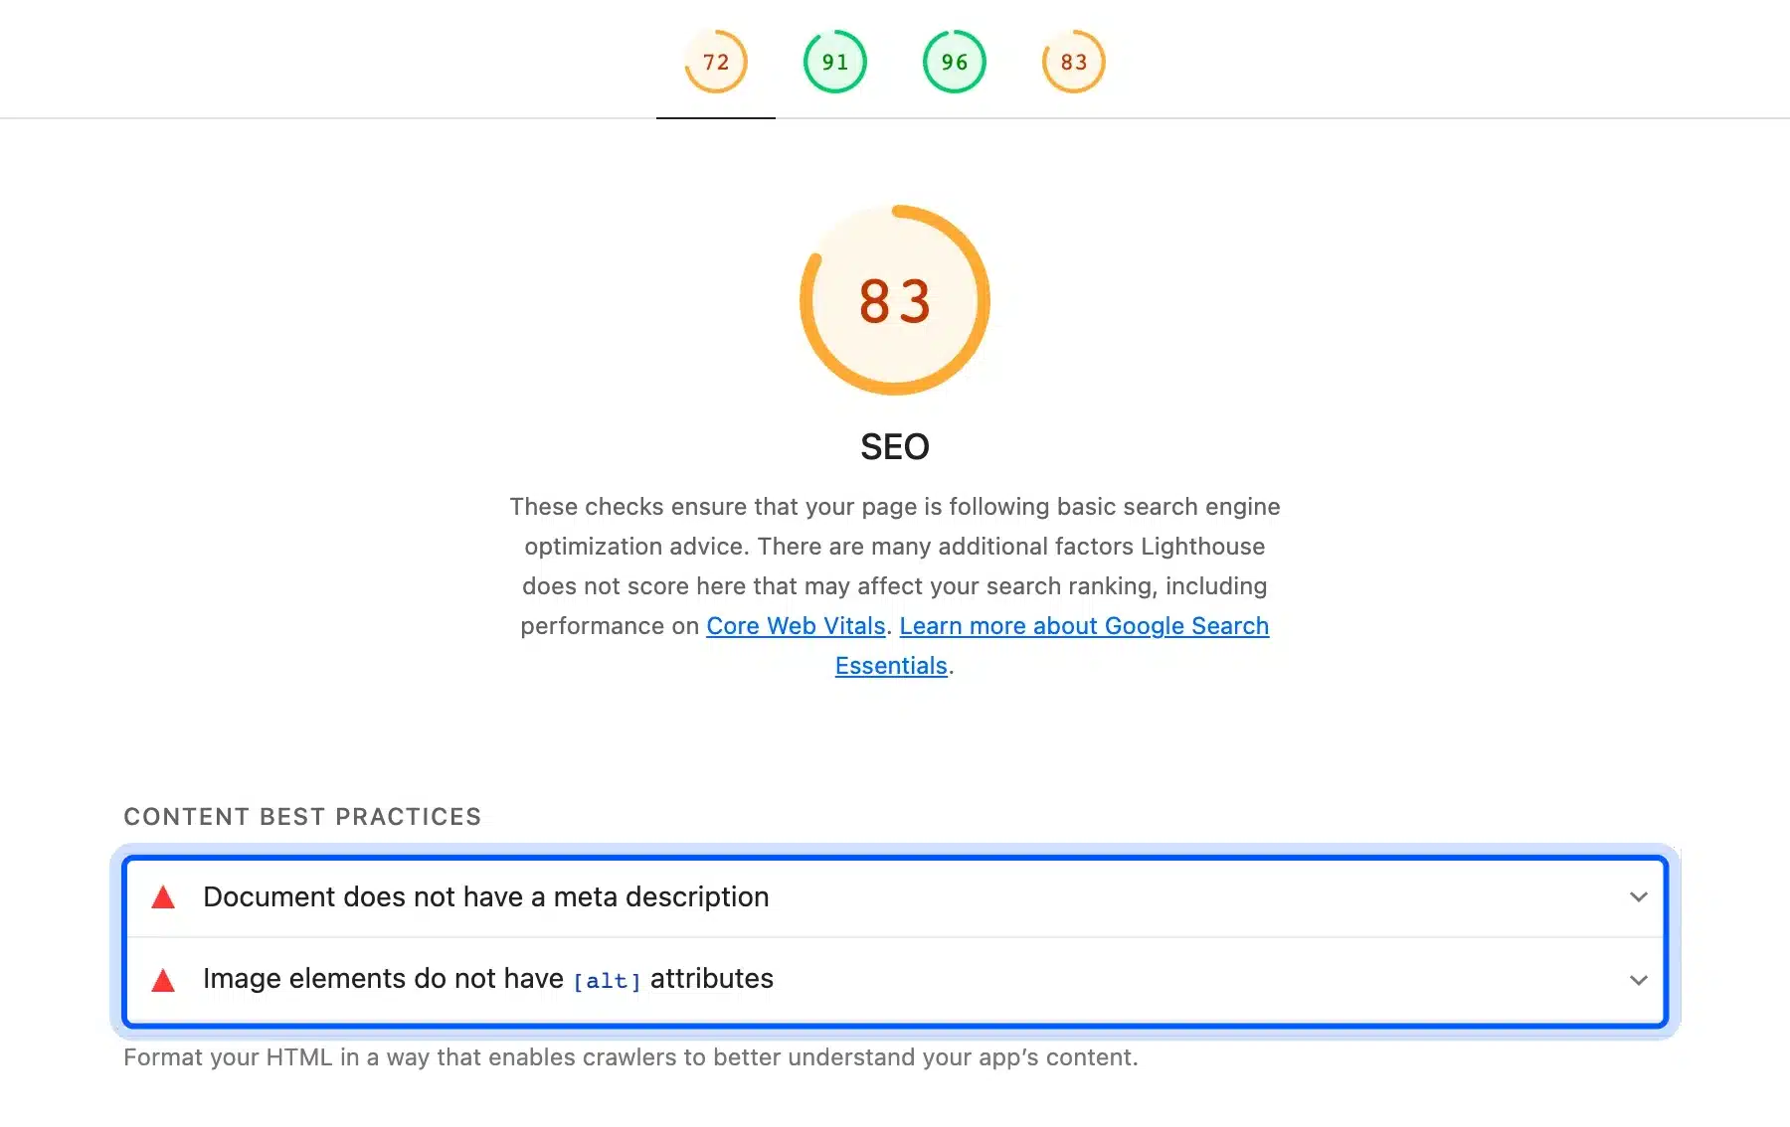Open the score 72 gauge tab
1790x1127 pixels.
coord(716,62)
